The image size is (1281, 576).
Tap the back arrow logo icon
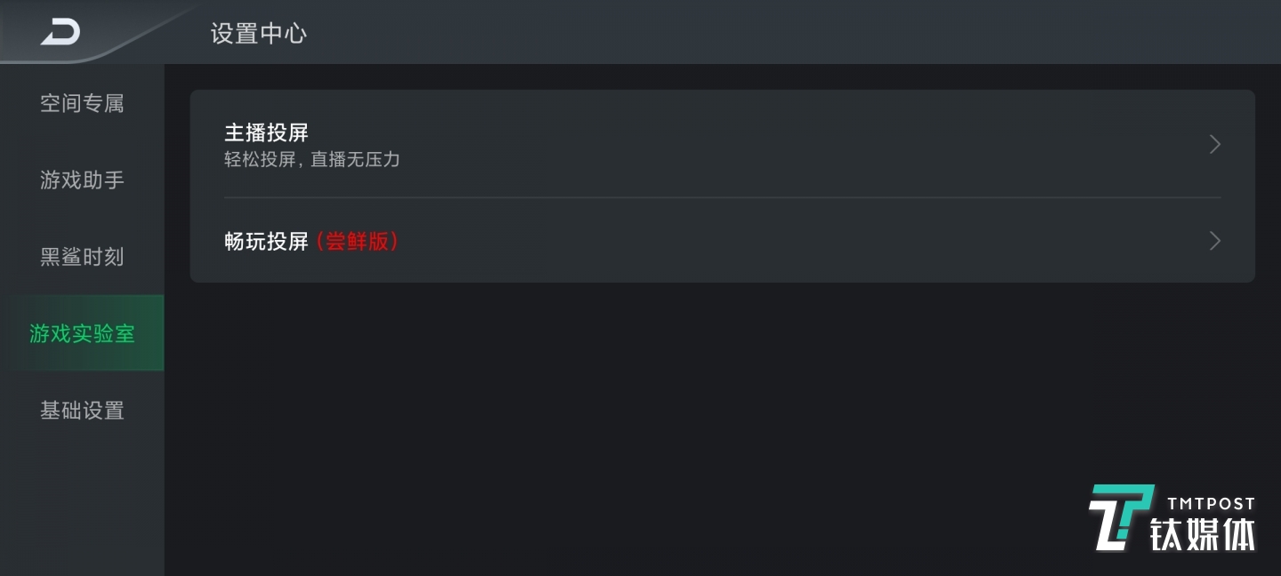(60, 32)
